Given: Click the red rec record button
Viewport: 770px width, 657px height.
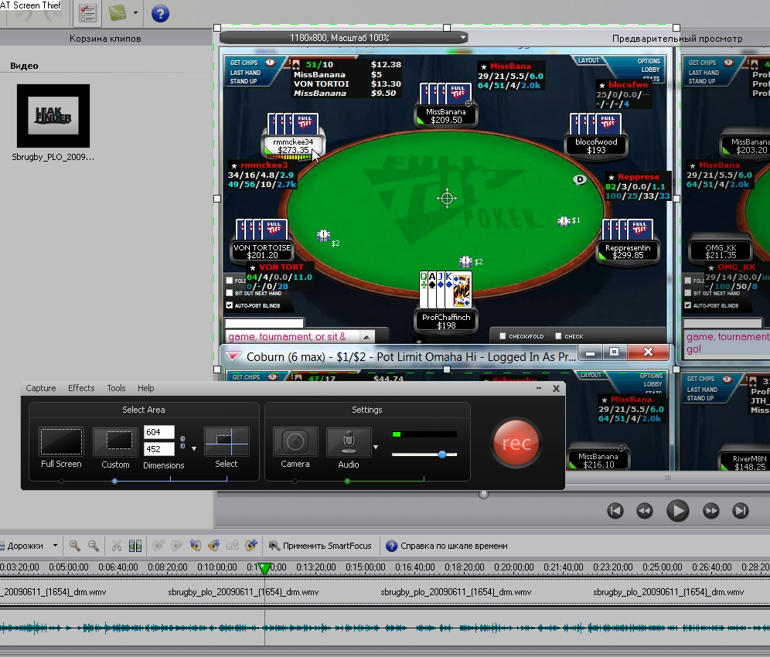Looking at the screenshot, I should pyautogui.click(x=516, y=443).
